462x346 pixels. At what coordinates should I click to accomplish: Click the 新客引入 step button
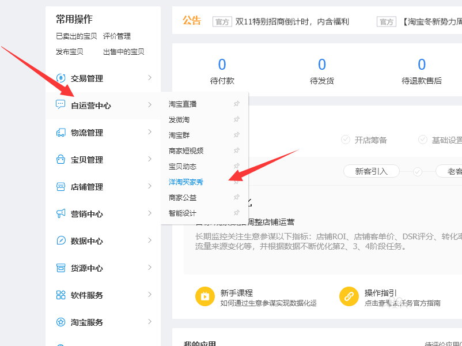371,171
